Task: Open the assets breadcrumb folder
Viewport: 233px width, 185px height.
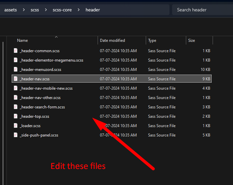Action: click(11, 10)
